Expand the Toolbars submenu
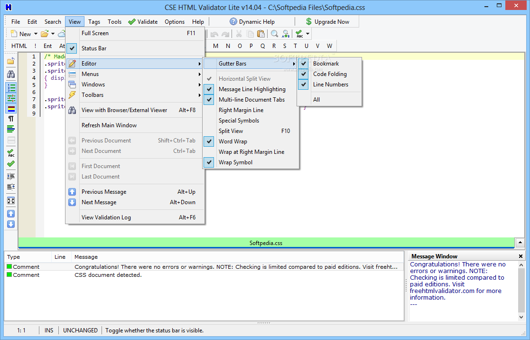Image resolution: width=530 pixels, height=340 pixels. pyautogui.click(x=135, y=95)
